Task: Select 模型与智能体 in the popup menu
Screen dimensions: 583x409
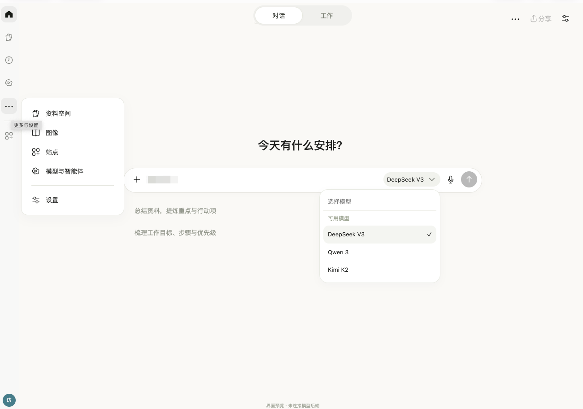Action: (x=73, y=171)
